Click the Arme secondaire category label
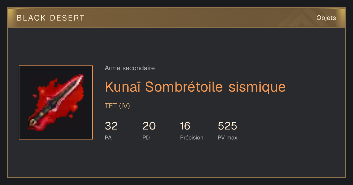The height and width of the screenshot is (185, 353). click(130, 68)
